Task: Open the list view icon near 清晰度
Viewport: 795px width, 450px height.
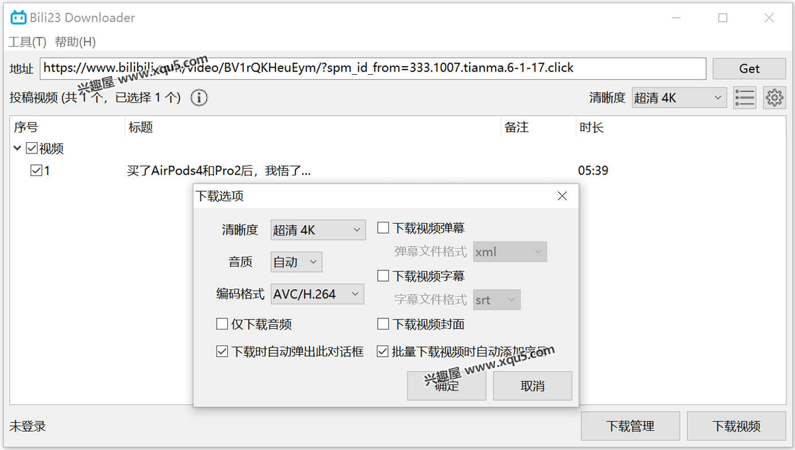Action: tap(745, 98)
